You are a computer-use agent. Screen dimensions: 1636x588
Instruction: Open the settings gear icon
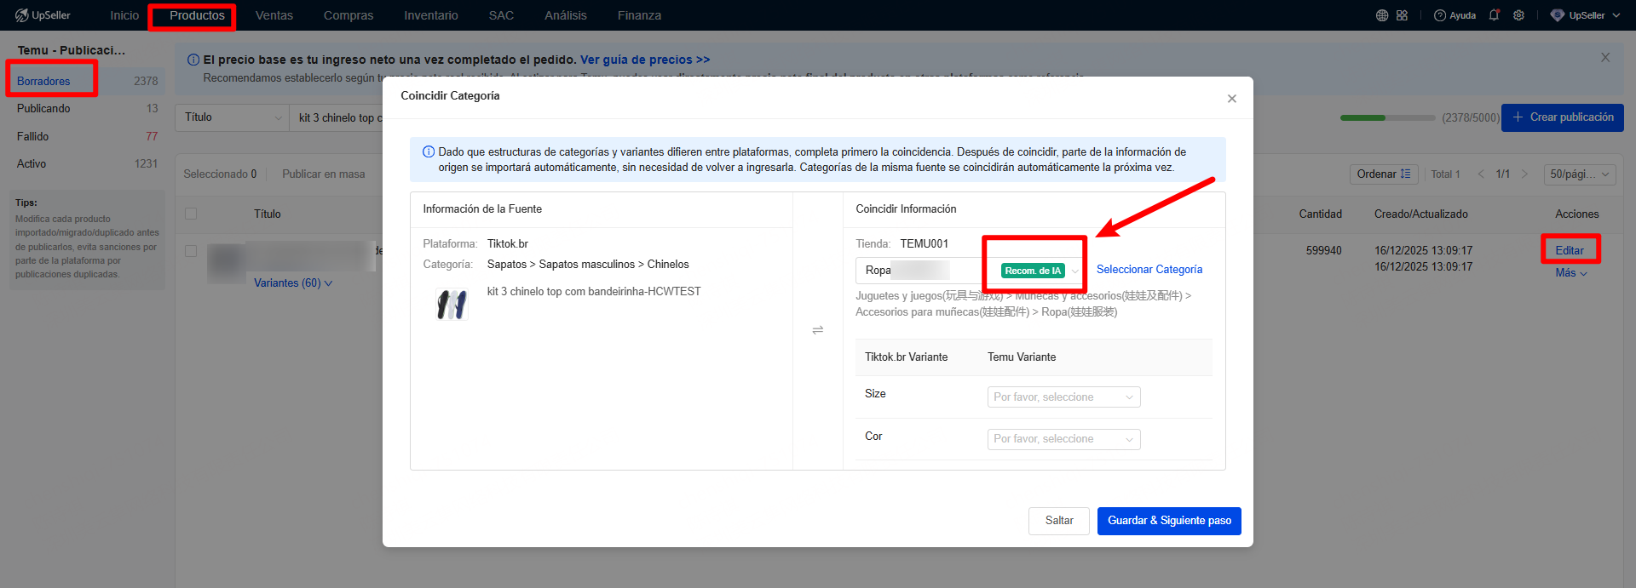pyautogui.click(x=1518, y=15)
